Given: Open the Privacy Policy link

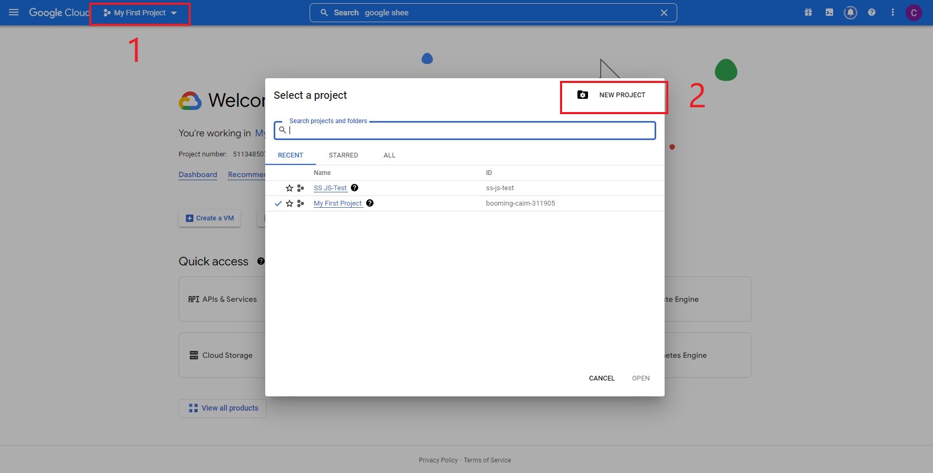Looking at the screenshot, I should tap(438, 460).
